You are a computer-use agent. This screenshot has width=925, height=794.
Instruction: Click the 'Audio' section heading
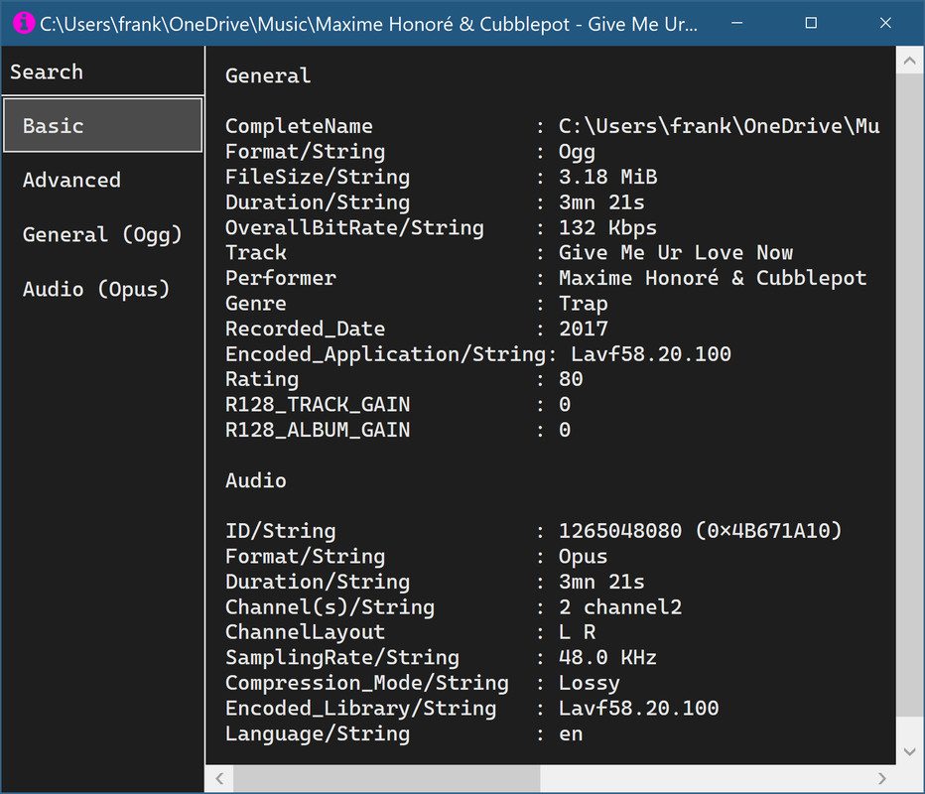point(256,480)
